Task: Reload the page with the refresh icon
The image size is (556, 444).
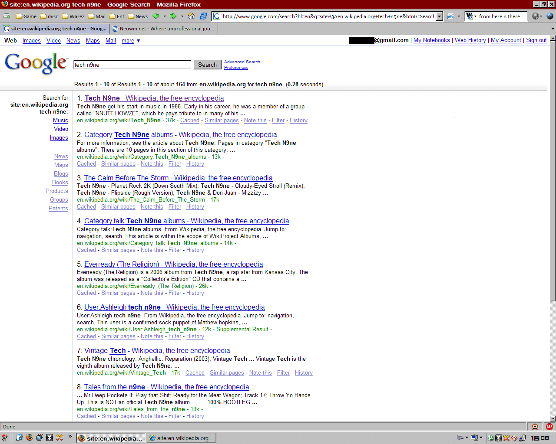Action: click(x=203, y=16)
